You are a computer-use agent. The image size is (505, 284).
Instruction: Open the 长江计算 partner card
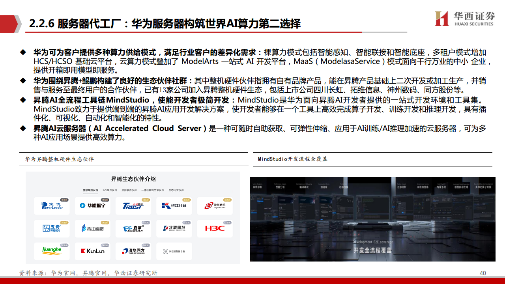click(174, 206)
